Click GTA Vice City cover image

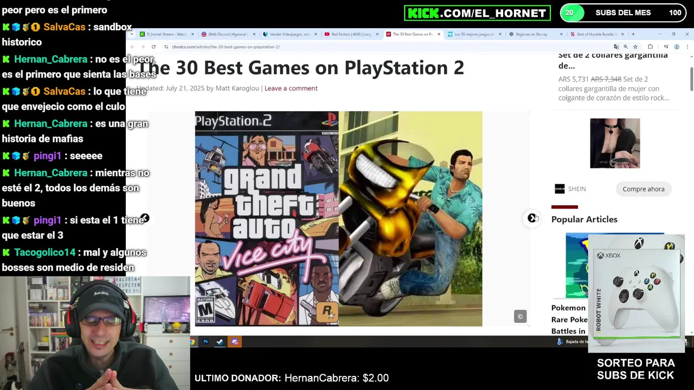tap(267, 219)
